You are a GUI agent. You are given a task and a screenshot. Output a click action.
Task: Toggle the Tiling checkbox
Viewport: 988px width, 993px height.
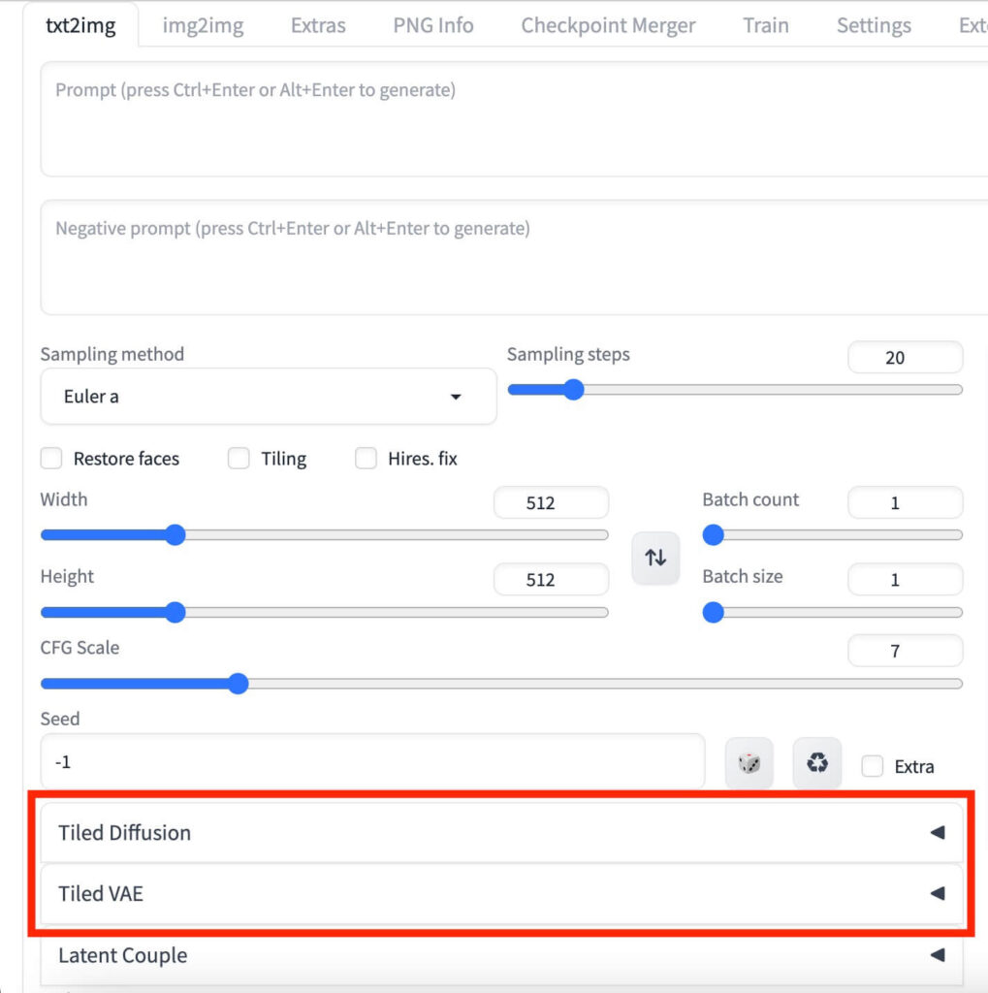tap(239, 459)
